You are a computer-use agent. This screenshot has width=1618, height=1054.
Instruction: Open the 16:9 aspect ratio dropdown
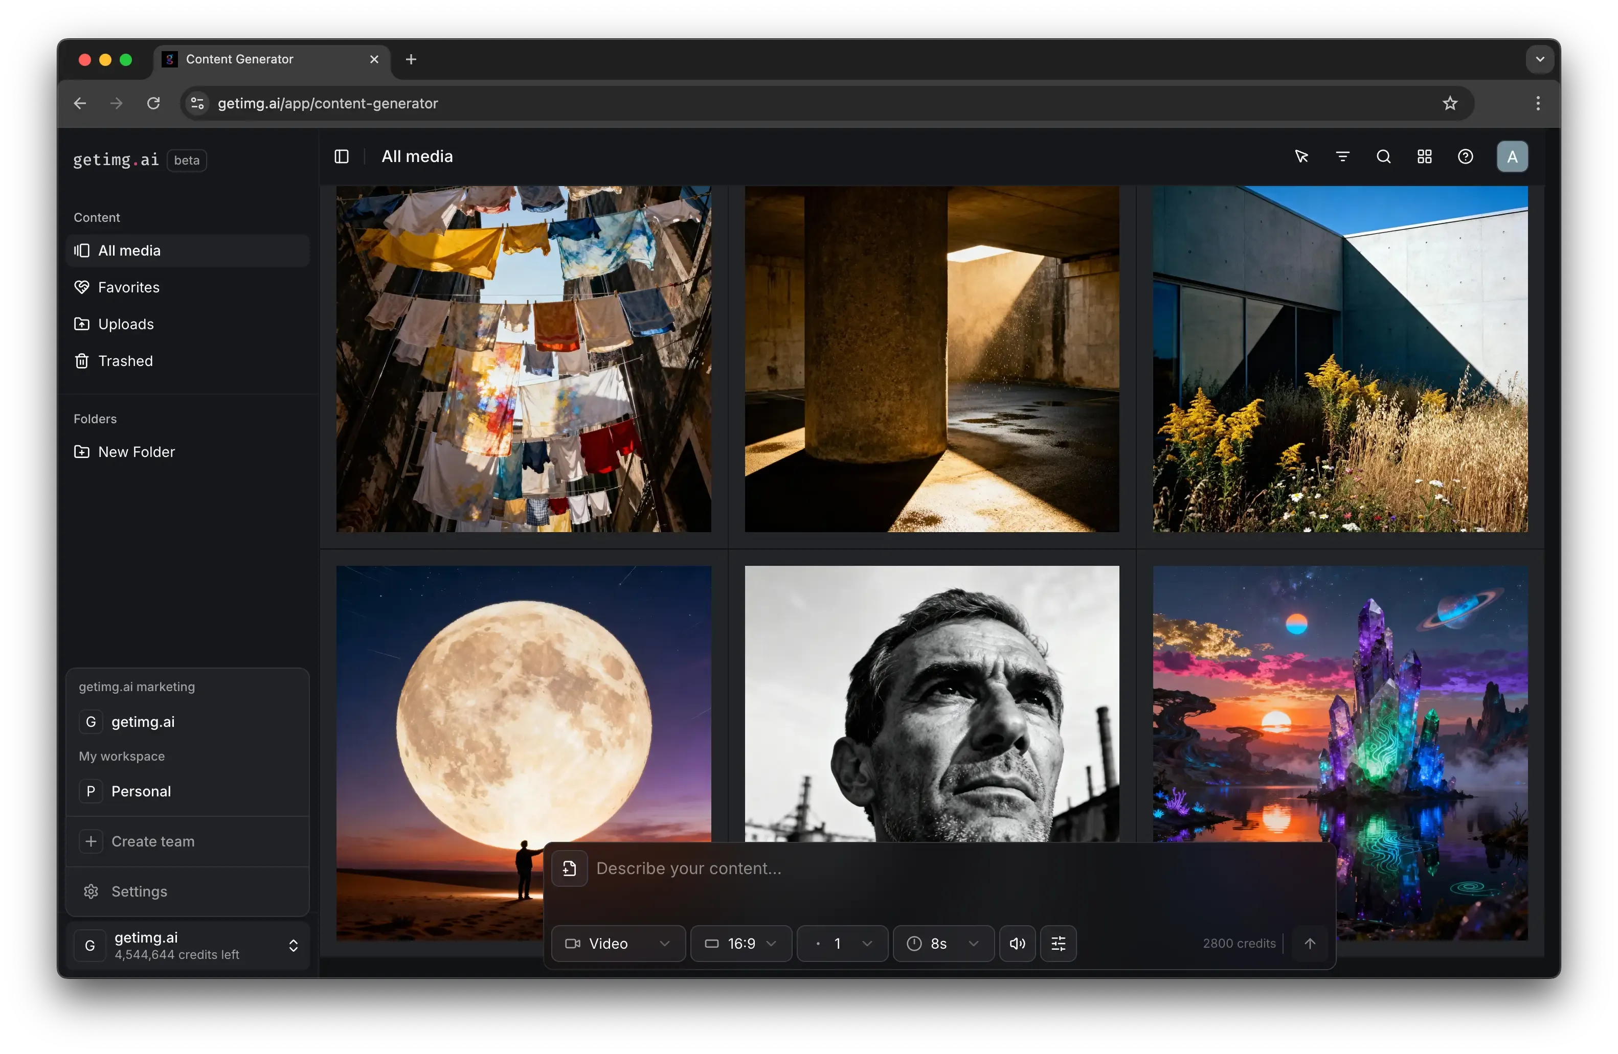point(740,943)
